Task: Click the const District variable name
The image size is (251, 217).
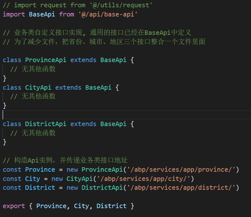Action: point(40,188)
